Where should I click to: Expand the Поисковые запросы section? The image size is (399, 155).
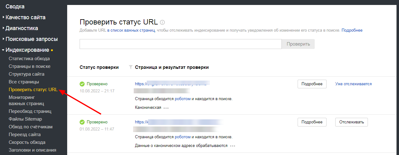pos(31,39)
